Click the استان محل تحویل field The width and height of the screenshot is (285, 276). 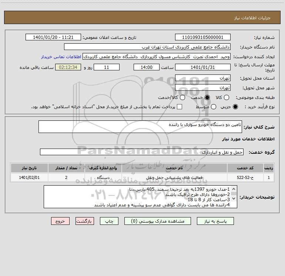(203, 78)
